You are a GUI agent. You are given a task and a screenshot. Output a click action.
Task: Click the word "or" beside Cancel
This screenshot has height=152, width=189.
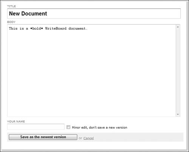point(80,138)
